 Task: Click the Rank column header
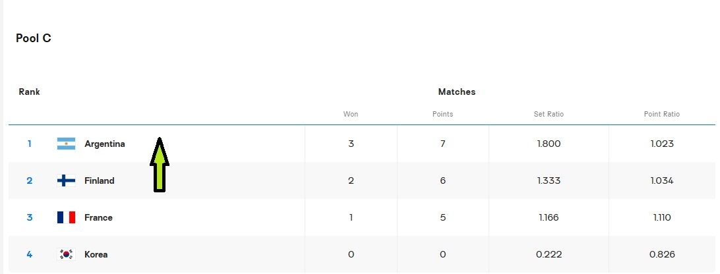coord(29,92)
